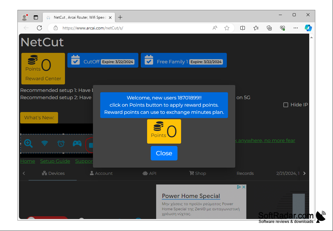
Task: Click the alarm clock icon
Action: (61, 144)
